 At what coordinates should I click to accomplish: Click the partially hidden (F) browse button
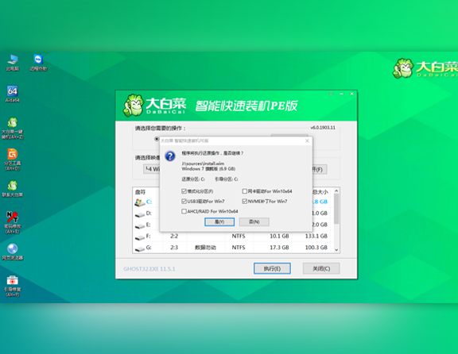[320, 169]
